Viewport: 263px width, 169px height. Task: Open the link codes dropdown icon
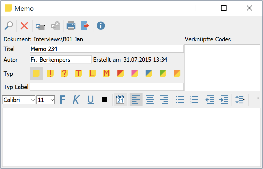[x=40, y=26]
